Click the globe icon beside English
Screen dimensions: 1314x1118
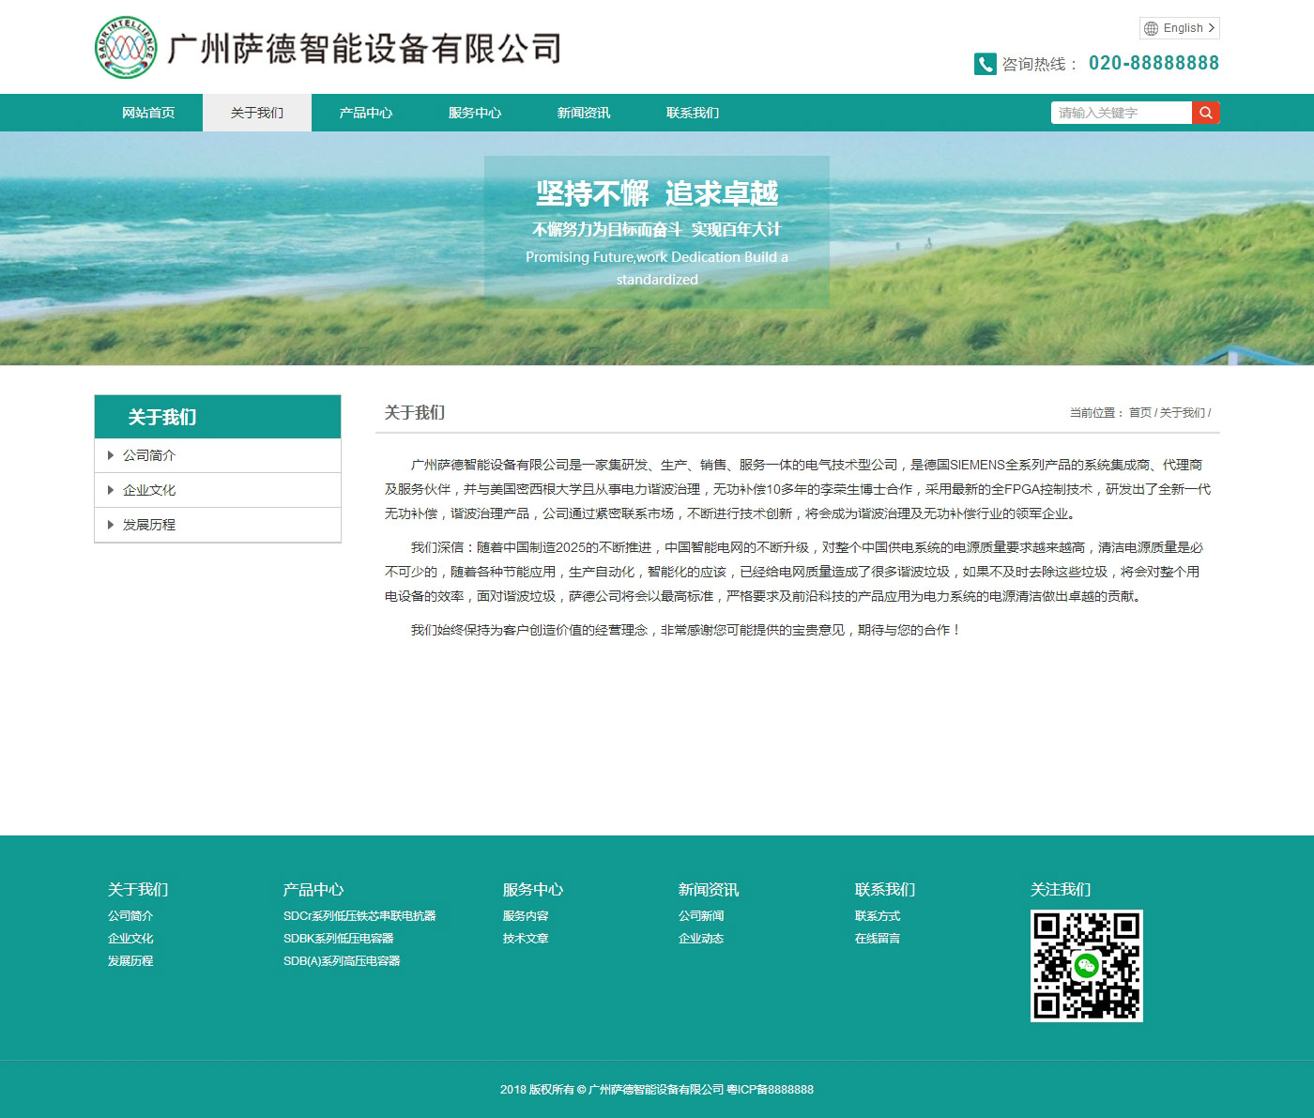click(1151, 28)
